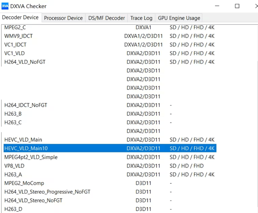Select the H263_C row
Image resolution: width=258 pixels, height=213 pixels.
[x=110, y=122]
